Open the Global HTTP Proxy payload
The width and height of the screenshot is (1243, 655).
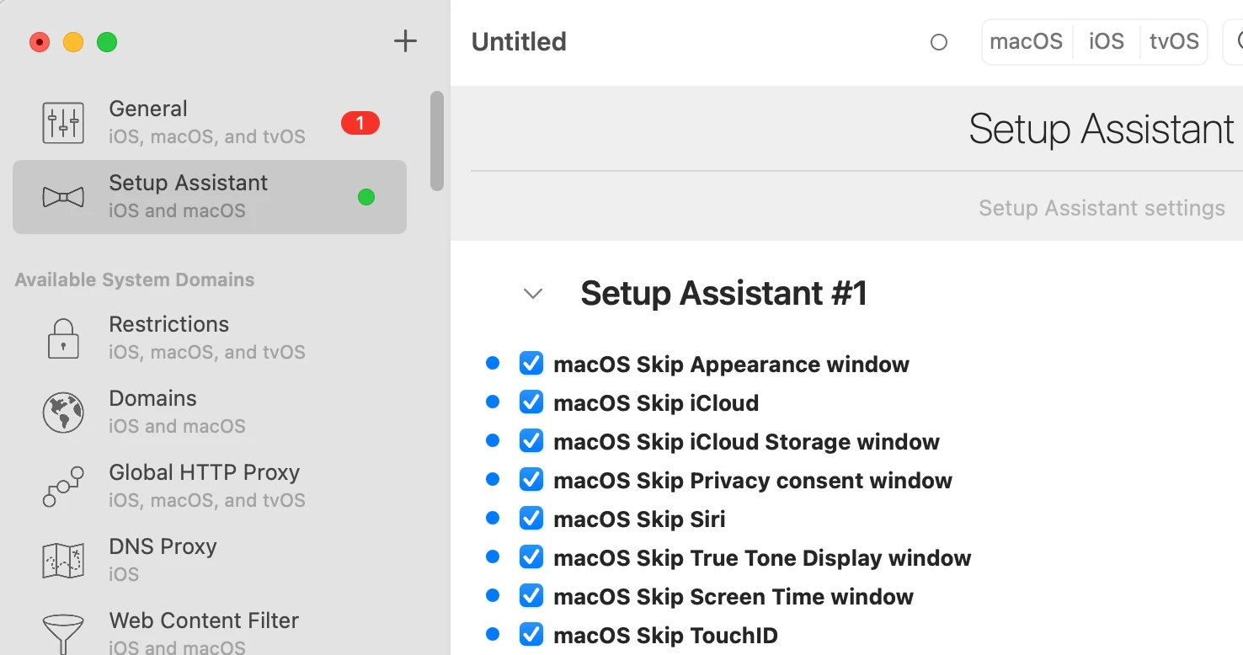[x=210, y=487]
